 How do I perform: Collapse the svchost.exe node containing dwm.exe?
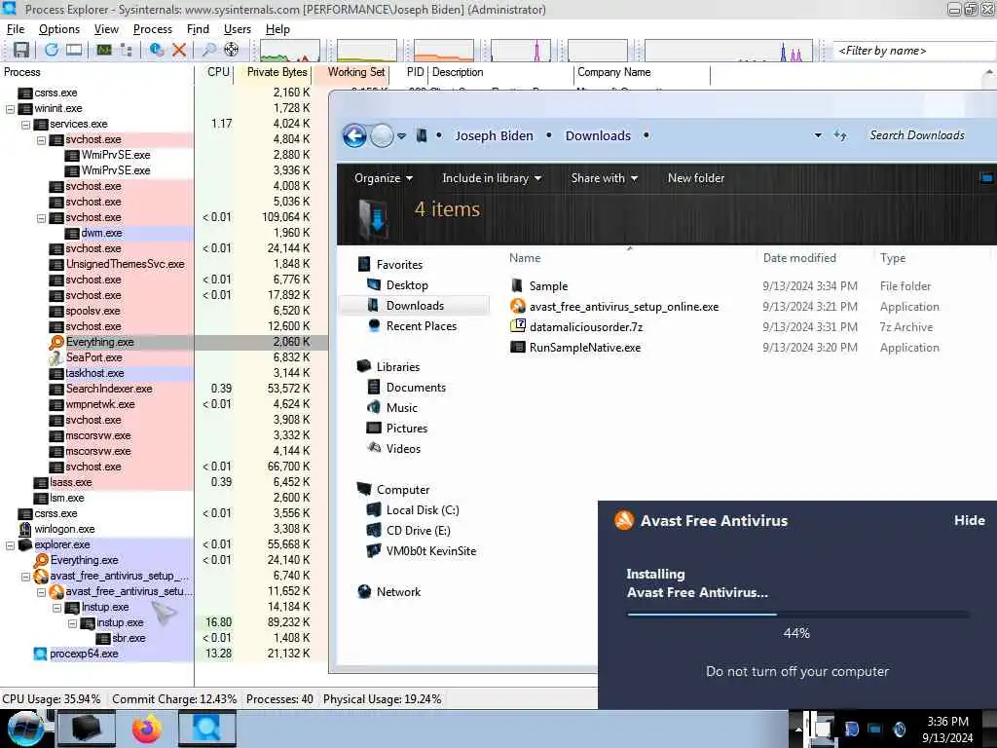pyautogui.click(x=41, y=218)
